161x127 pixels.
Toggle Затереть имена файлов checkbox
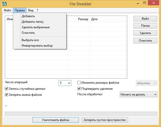tap(6, 95)
